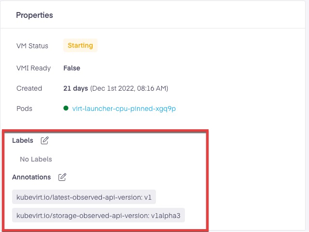Edit the Labels with the pencil icon

coord(45,140)
